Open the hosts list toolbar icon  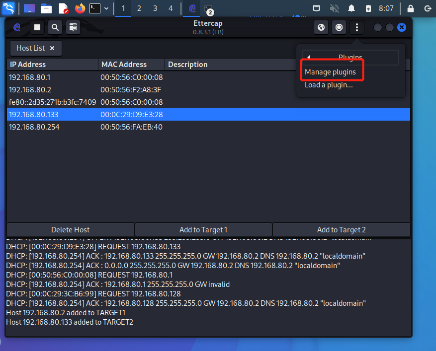(x=73, y=27)
